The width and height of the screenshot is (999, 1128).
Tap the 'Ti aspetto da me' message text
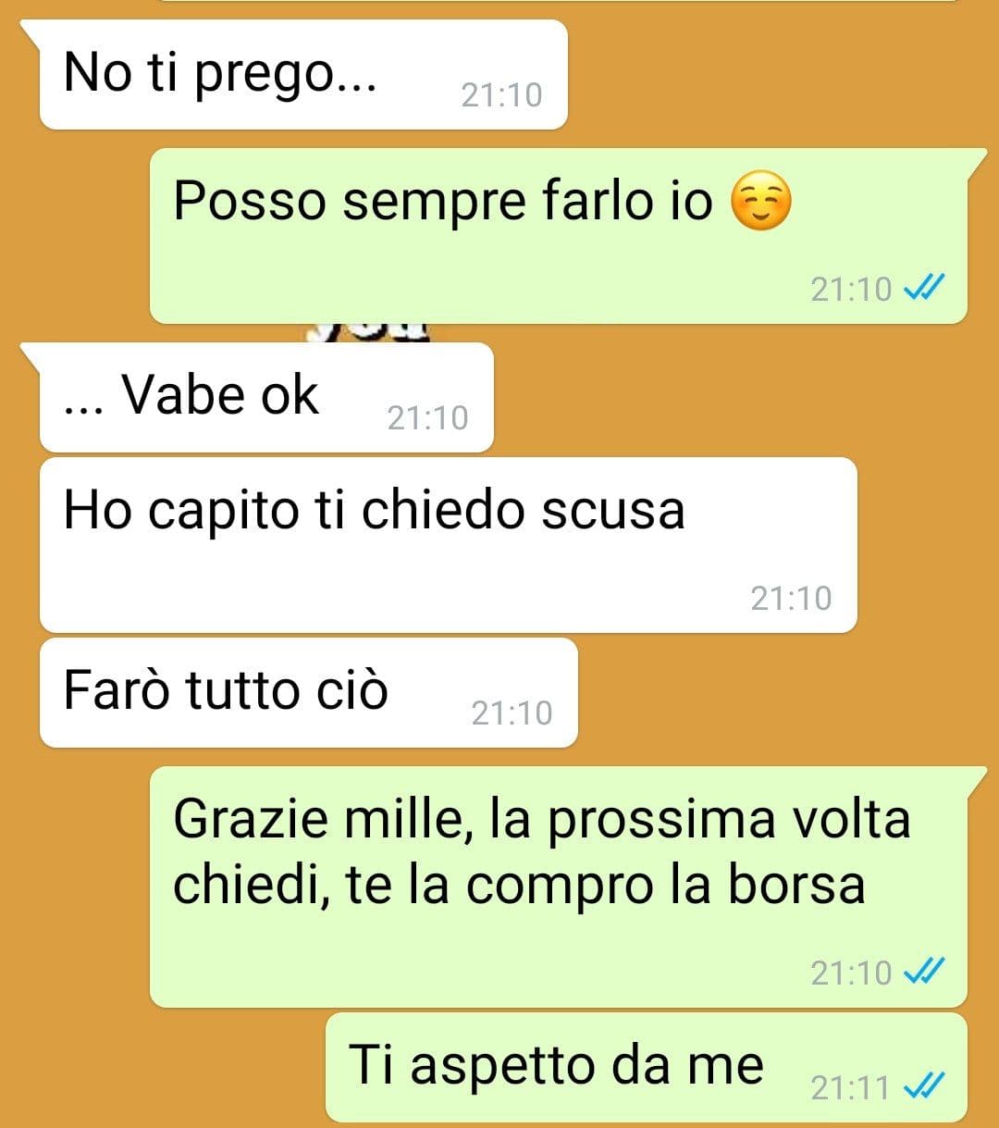tap(556, 1066)
